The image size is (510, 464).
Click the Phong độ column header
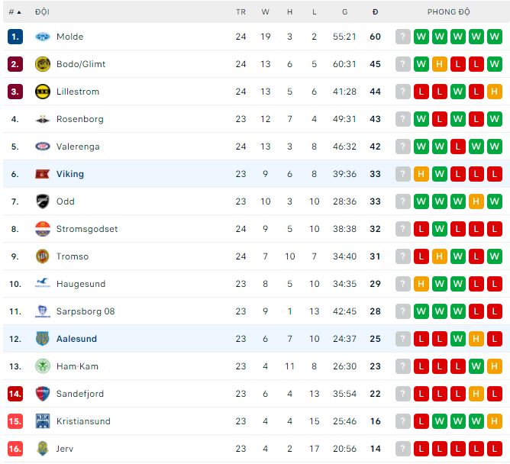coord(449,12)
